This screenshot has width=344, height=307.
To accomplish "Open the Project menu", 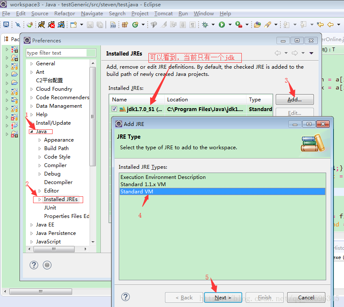I will (x=140, y=14).
